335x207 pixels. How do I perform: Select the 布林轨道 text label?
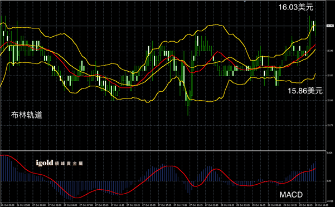(27, 115)
